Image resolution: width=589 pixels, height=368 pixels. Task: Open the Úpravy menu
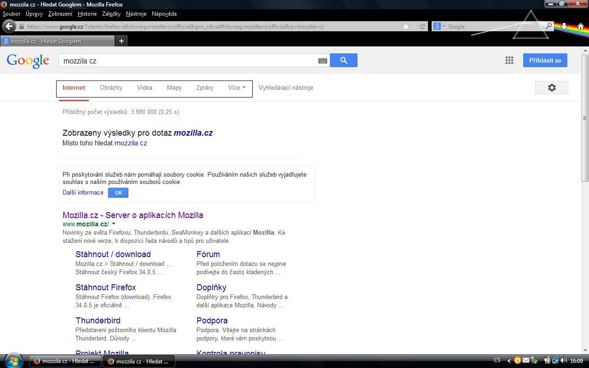[x=34, y=14]
